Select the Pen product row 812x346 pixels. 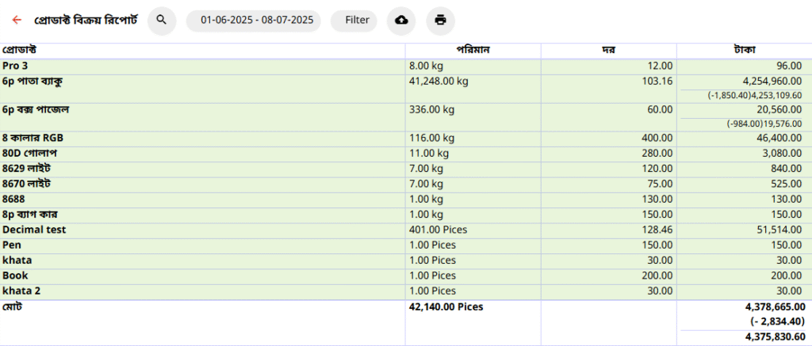[406, 245]
